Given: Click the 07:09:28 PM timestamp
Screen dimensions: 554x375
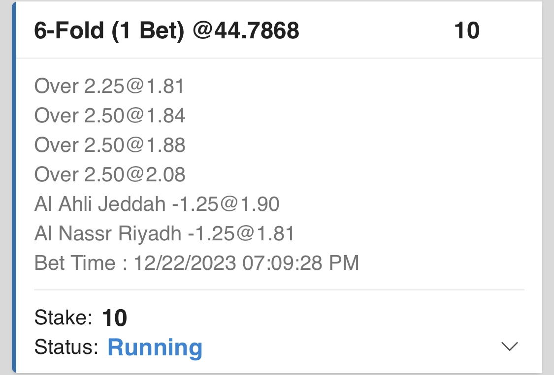Looking at the screenshot, I should click(x=300, y=263).
